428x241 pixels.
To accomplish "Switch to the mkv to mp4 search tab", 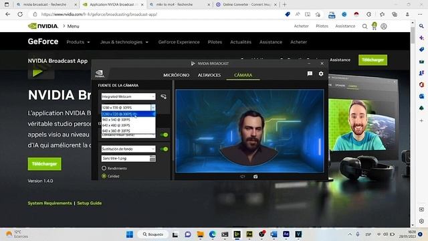I will click(x=180, y=5).
